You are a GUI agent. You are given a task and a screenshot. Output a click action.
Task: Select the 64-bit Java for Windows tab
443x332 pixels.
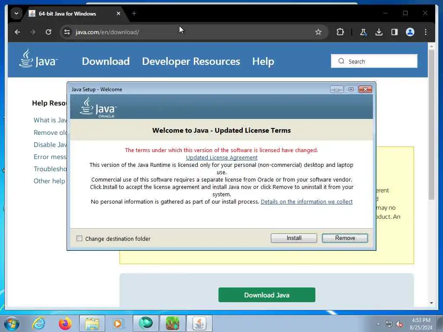click(x=74, y=13)
